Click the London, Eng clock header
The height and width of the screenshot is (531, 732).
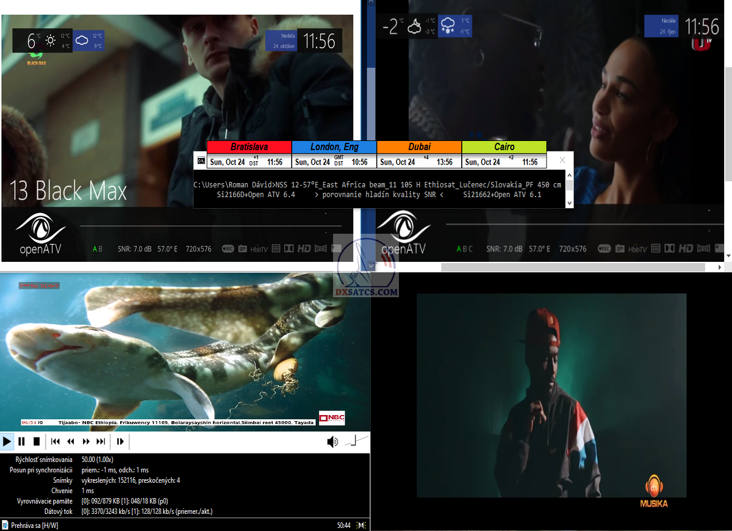click(334, 147)
